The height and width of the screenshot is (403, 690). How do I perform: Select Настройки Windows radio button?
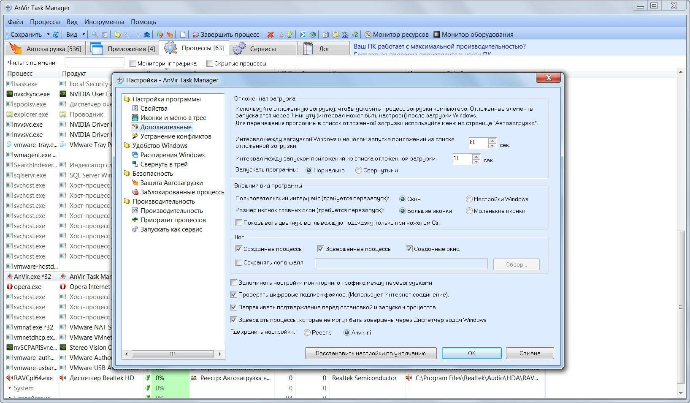(x=469, y=199)
